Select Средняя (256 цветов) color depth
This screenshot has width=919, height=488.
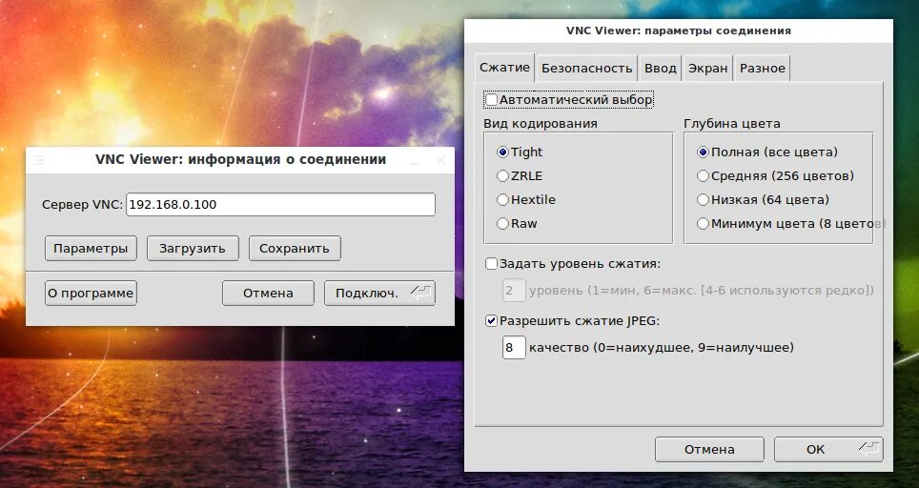click(703, 175)
